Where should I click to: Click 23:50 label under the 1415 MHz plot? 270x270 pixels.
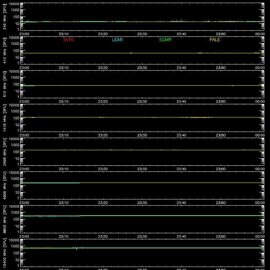(x=221, y=135)
